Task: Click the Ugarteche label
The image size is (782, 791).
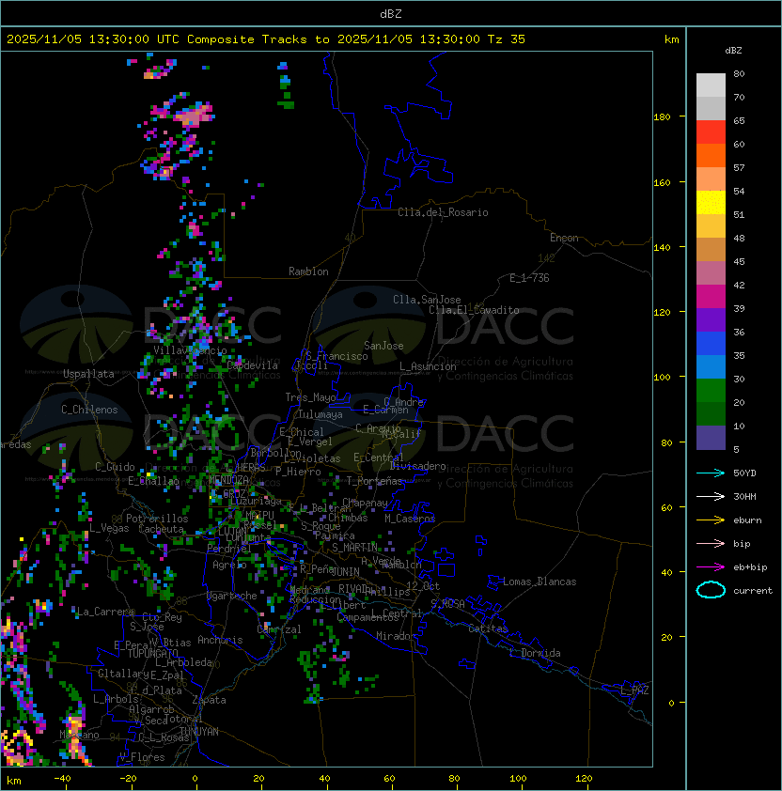Action: point(232,596)
